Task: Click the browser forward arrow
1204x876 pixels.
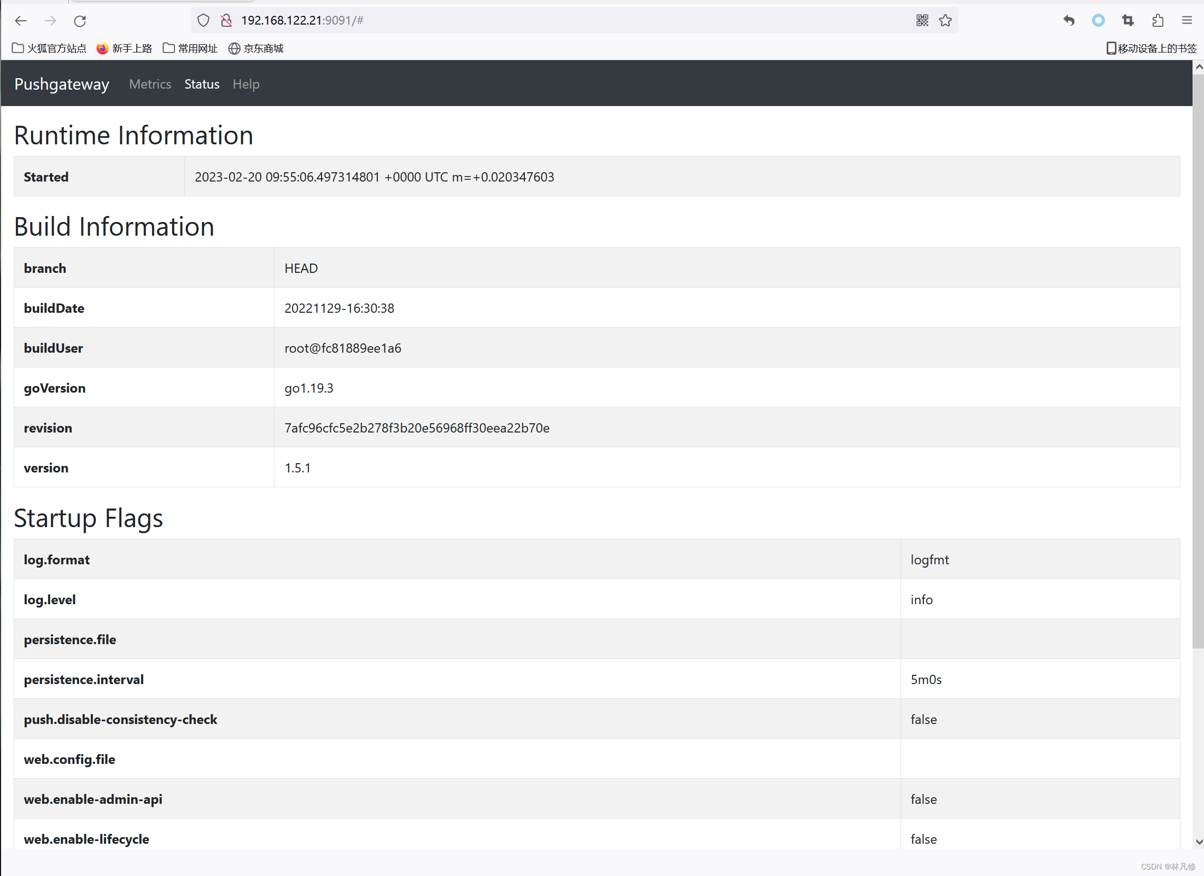Action: point(50,21)
